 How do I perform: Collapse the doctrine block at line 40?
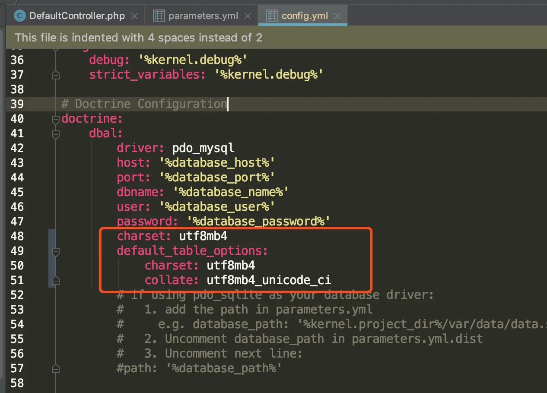click(x=55, y=119)
